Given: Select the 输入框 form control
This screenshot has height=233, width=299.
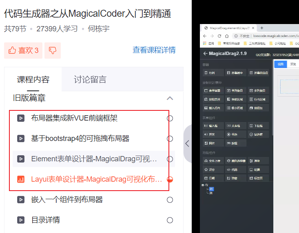Looking at the screenshot, I should (213, 125).
